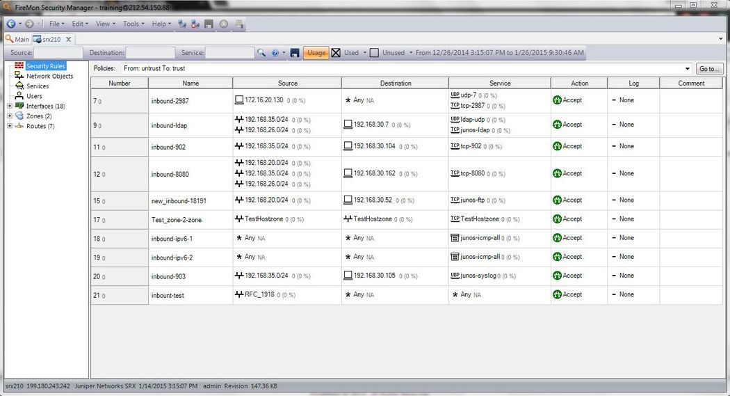The image size is (730, 396).
Task: Open Services in the left tree
Action: (x=38, y=86)
